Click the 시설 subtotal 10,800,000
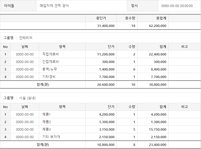201x149 pixels. point(106,145)
